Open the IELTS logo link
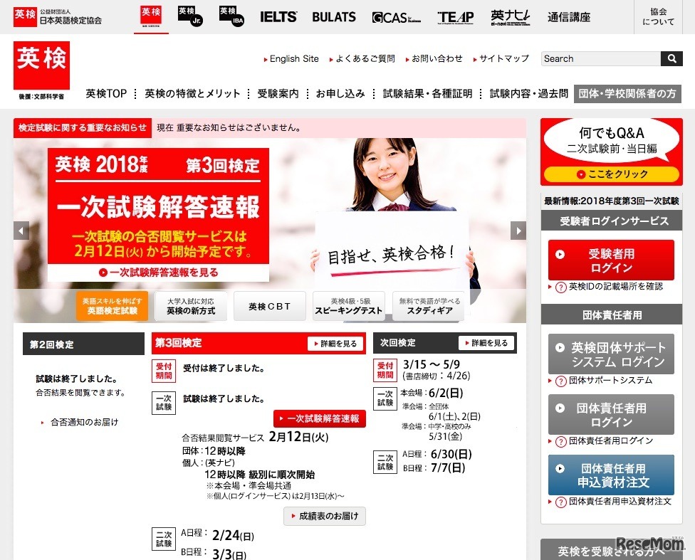The image size is (695, 560). 278,17
